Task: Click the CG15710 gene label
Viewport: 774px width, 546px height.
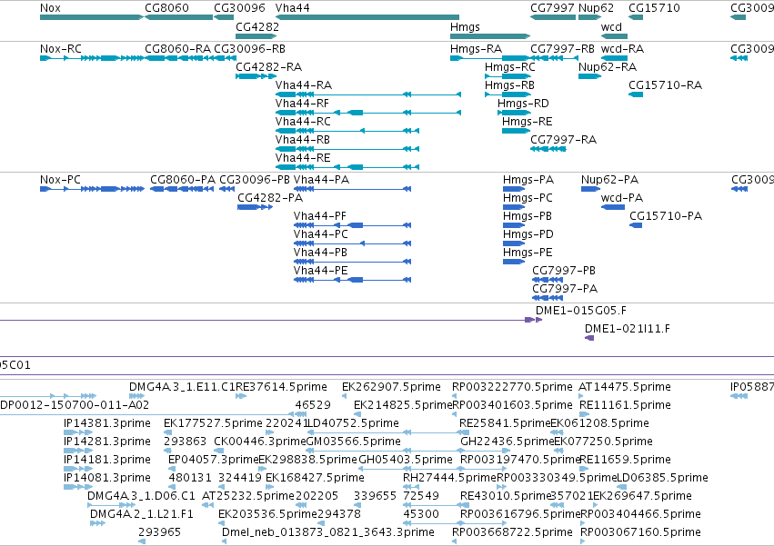Action: click(654, 8)
